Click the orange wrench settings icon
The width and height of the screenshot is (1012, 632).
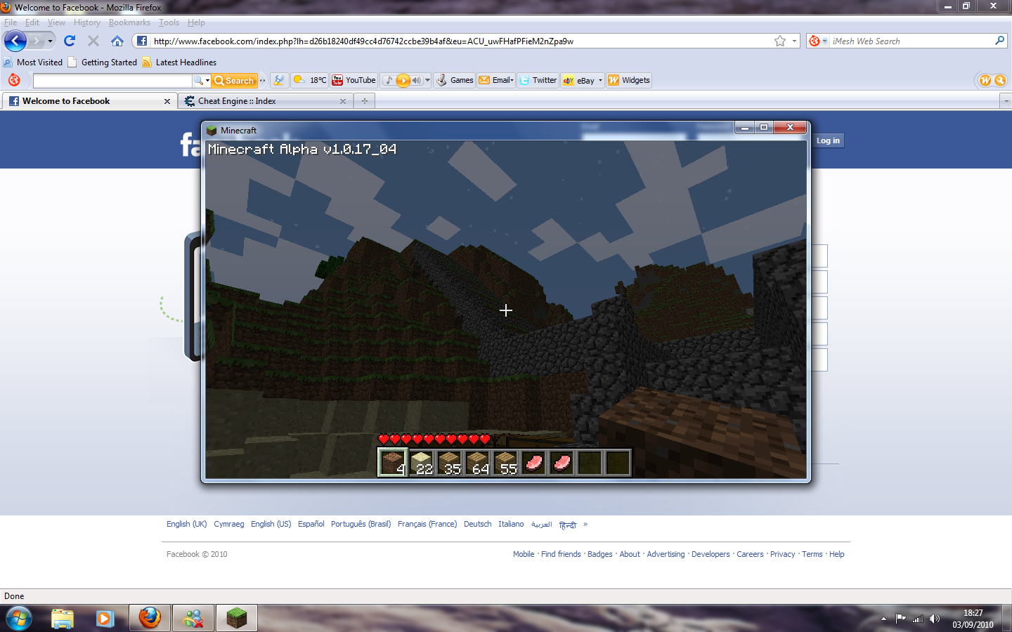(1000, 80)
